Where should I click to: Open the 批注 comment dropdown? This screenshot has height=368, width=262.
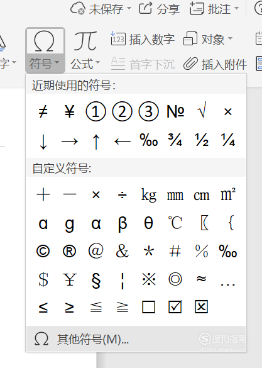[214, 9]
